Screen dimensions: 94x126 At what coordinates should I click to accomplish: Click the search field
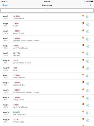pyautogui.click(x=47, y=10)
